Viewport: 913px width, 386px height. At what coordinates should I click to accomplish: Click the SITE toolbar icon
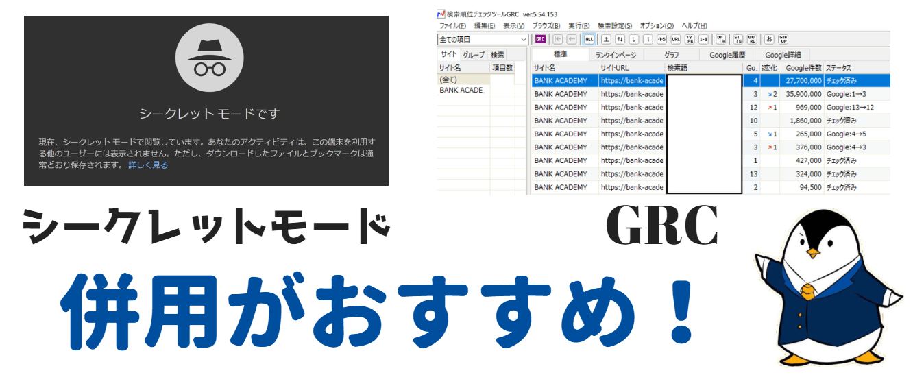(x=738, y=39)
